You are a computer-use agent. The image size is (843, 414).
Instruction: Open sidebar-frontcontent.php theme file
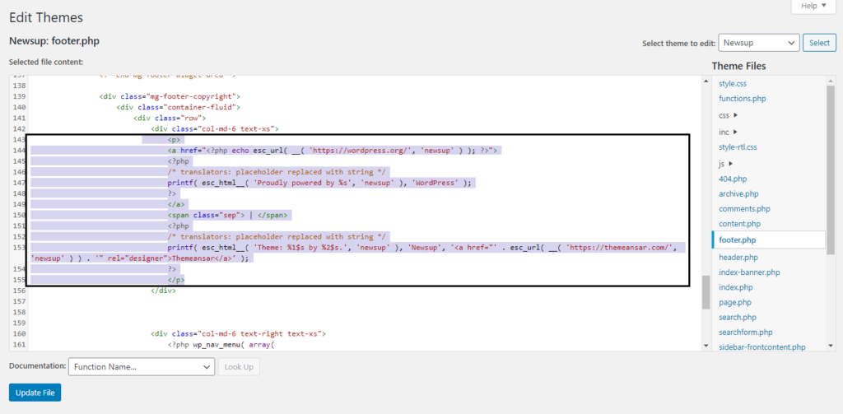[x=761, y=347]
